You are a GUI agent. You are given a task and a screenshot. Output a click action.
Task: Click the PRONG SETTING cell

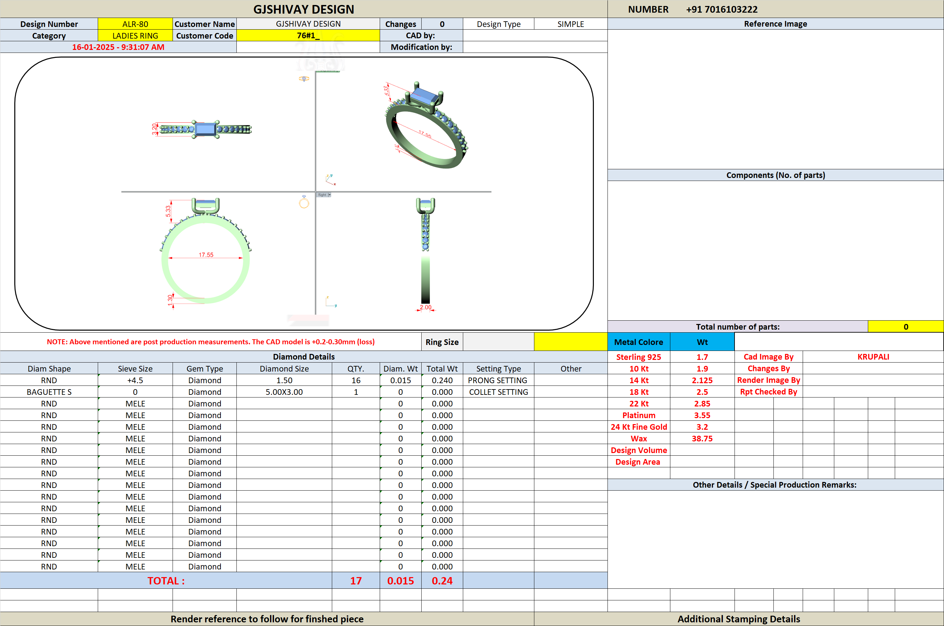pos(498,380)
